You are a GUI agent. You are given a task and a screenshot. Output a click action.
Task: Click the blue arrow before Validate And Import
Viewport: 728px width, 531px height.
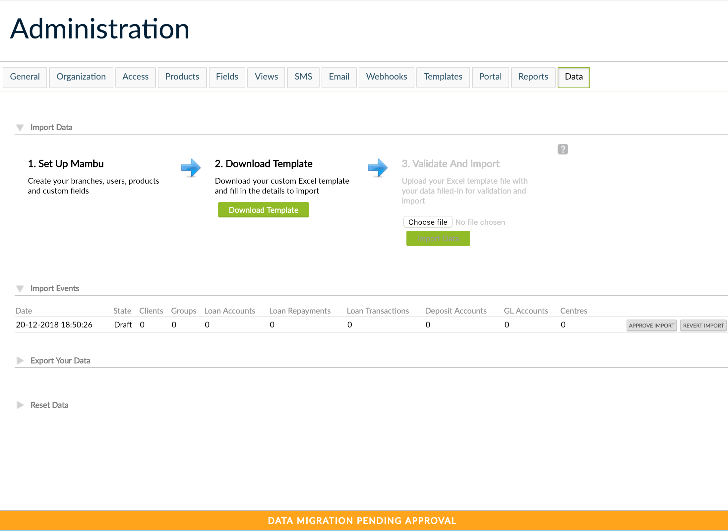[378, 167]
